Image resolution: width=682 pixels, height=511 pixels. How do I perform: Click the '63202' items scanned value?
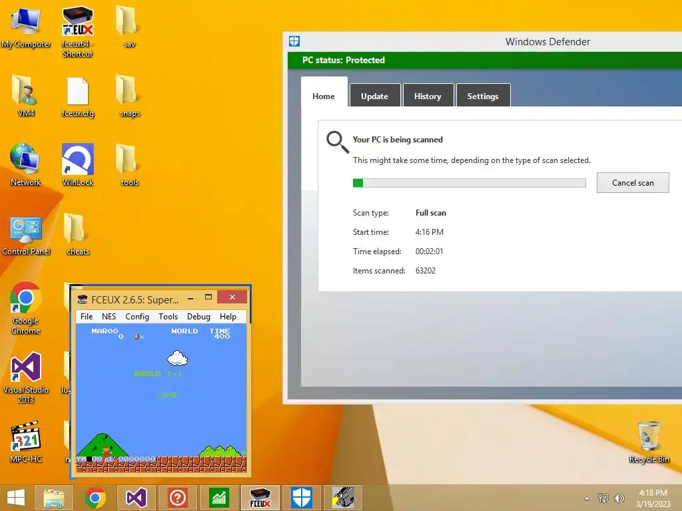tap(426, 270)
